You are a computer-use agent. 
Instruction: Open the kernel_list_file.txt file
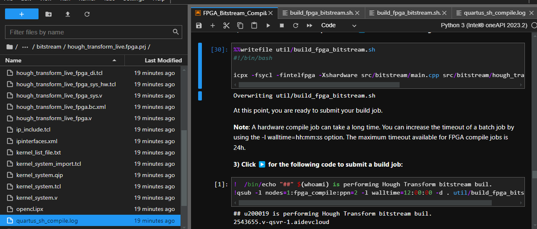pos(38,153)
